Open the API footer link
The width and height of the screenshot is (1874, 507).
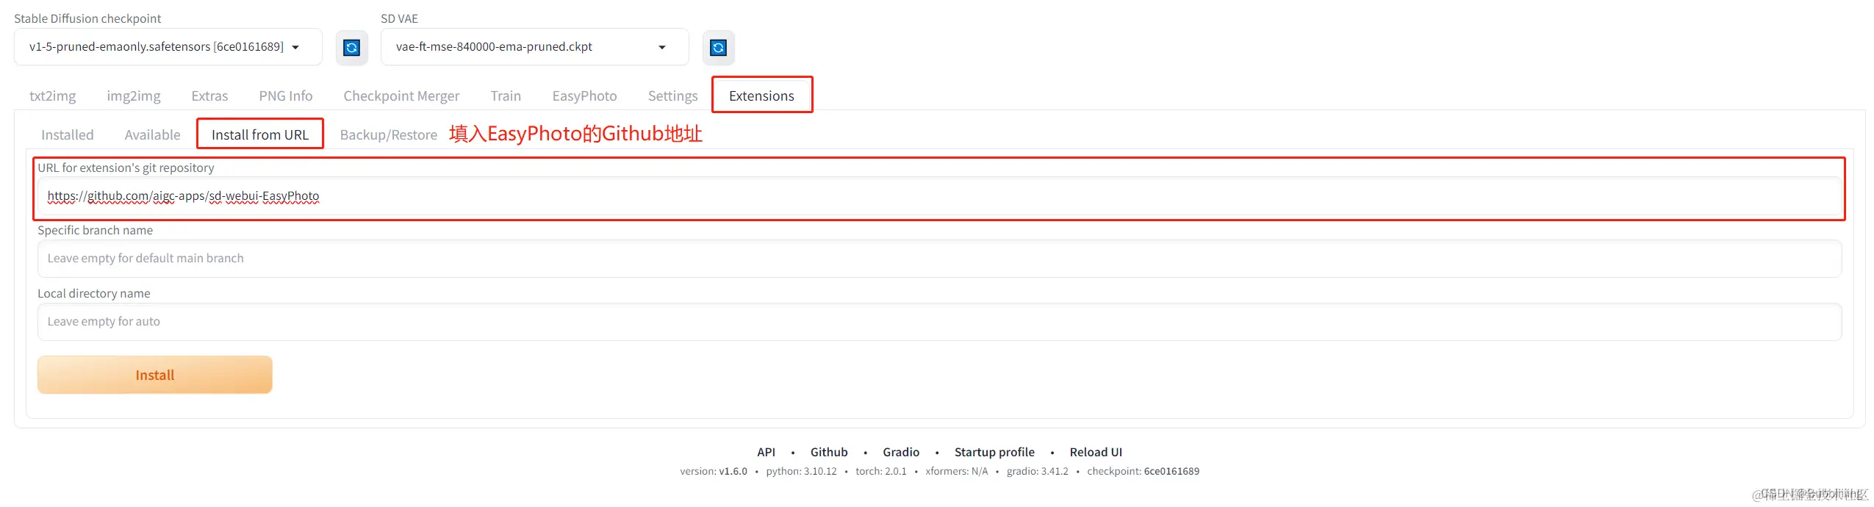pos(766,452)
